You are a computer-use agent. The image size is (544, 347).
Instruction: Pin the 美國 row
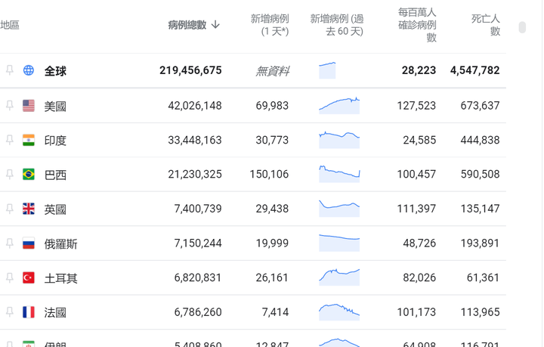[x=10, y=106]
